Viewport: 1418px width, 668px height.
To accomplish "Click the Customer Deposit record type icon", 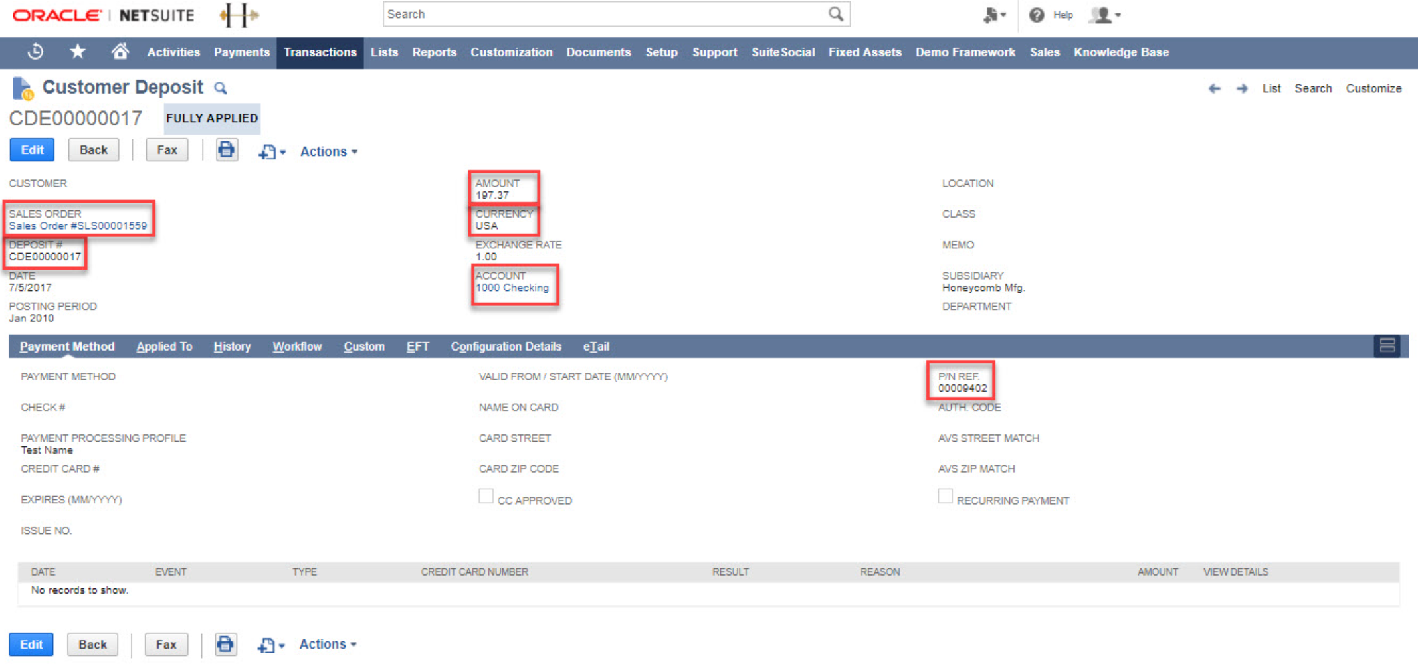I will [x=23, y=88].
